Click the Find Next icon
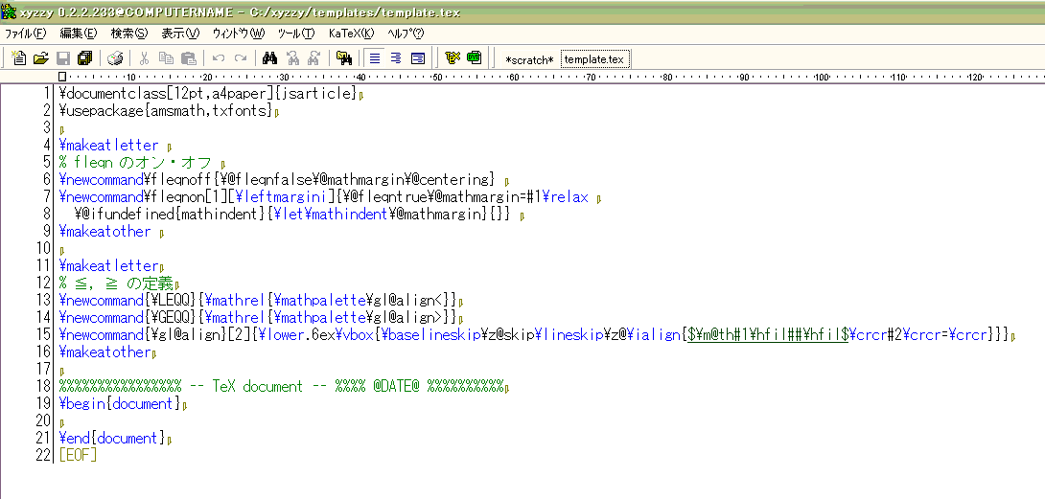 (x=291, y=58)
